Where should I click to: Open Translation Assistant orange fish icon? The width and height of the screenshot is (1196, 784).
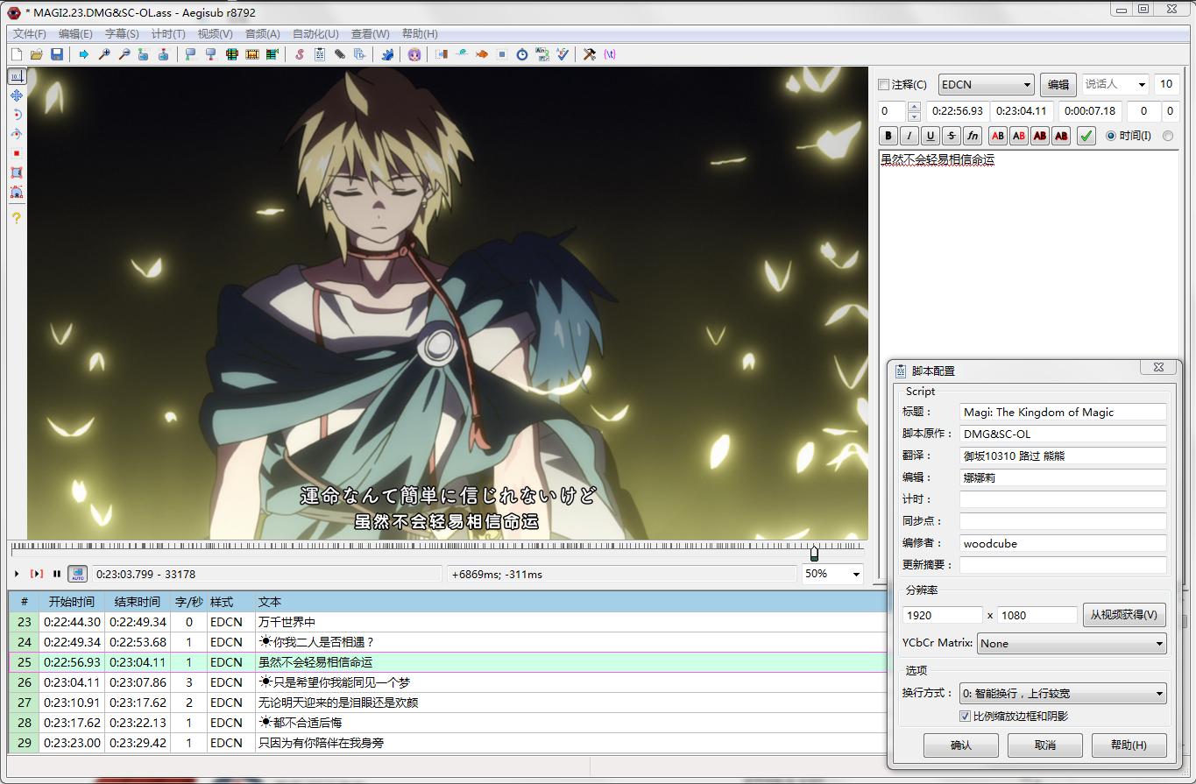click(482, 54)
